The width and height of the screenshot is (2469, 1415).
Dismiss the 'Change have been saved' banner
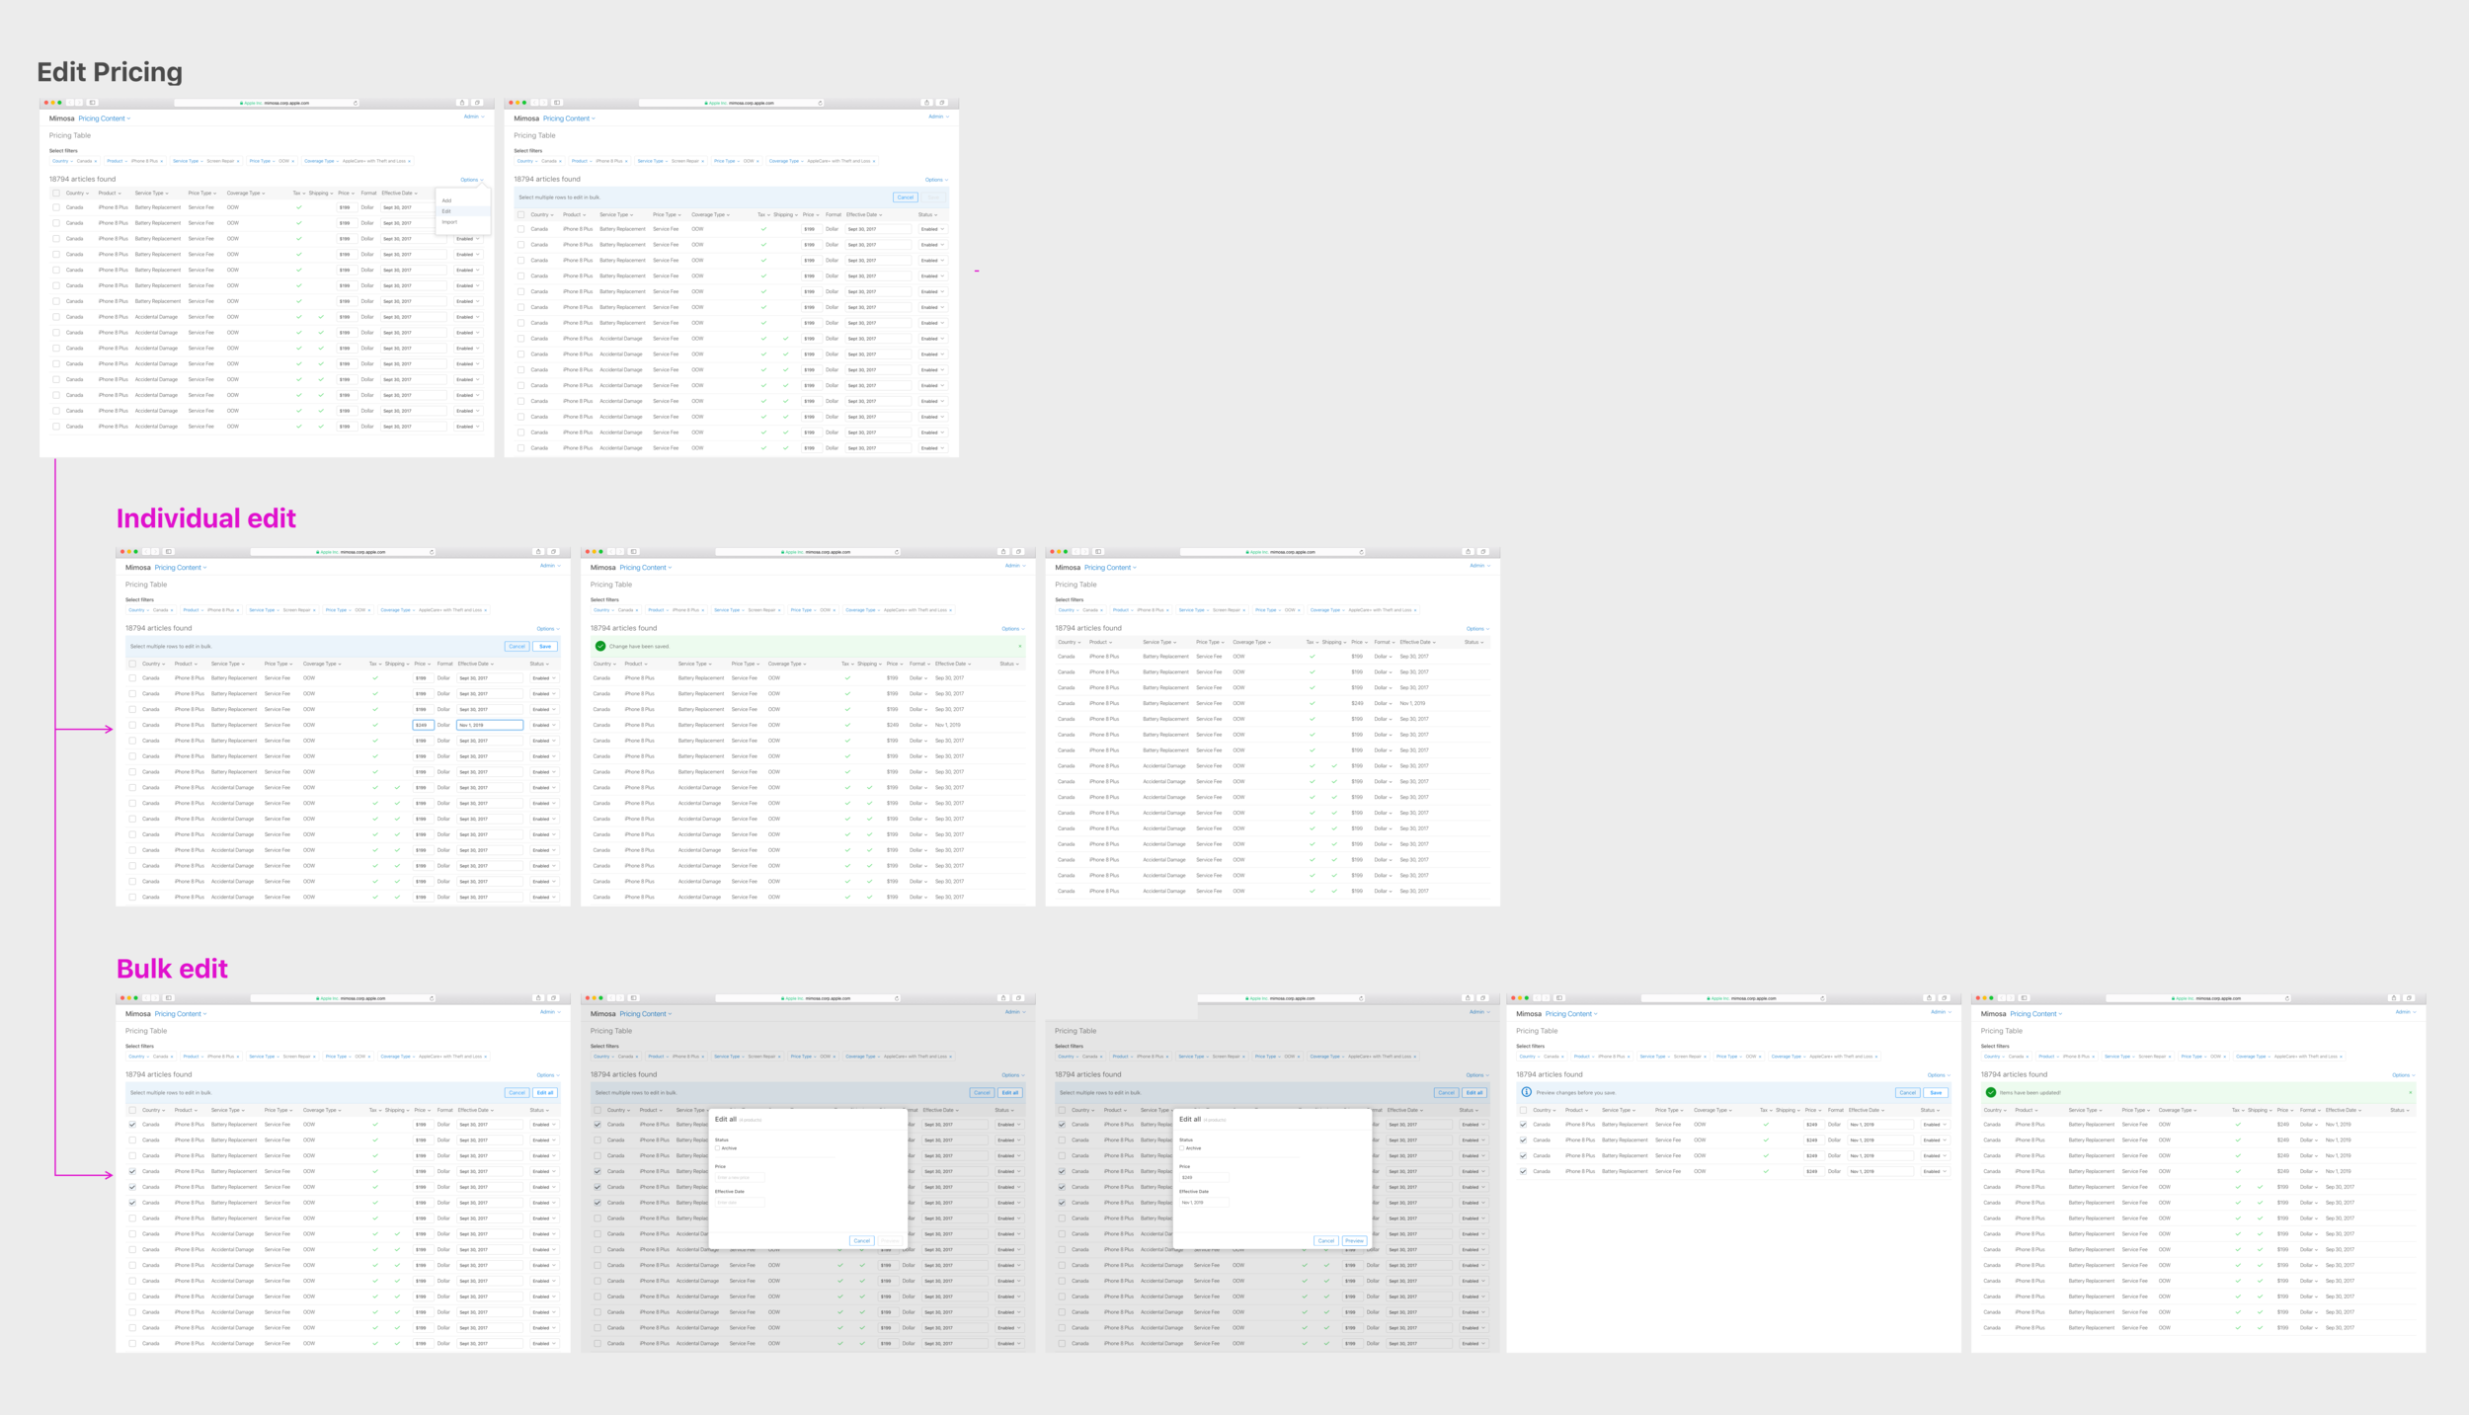1019,646
